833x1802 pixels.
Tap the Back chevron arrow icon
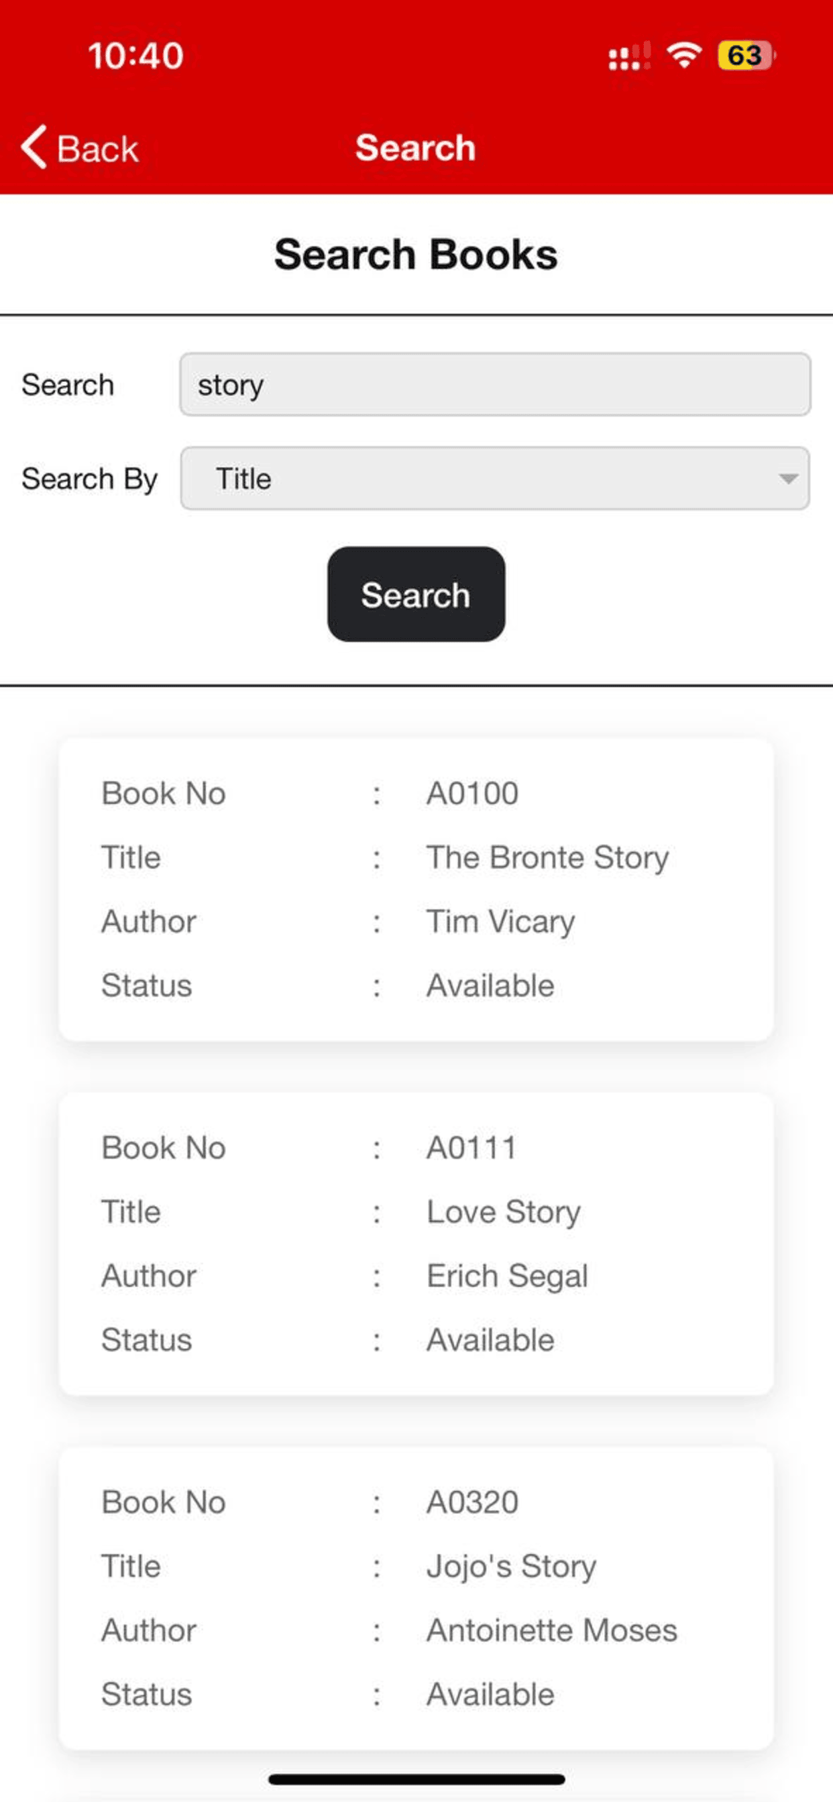coord(34,147)
